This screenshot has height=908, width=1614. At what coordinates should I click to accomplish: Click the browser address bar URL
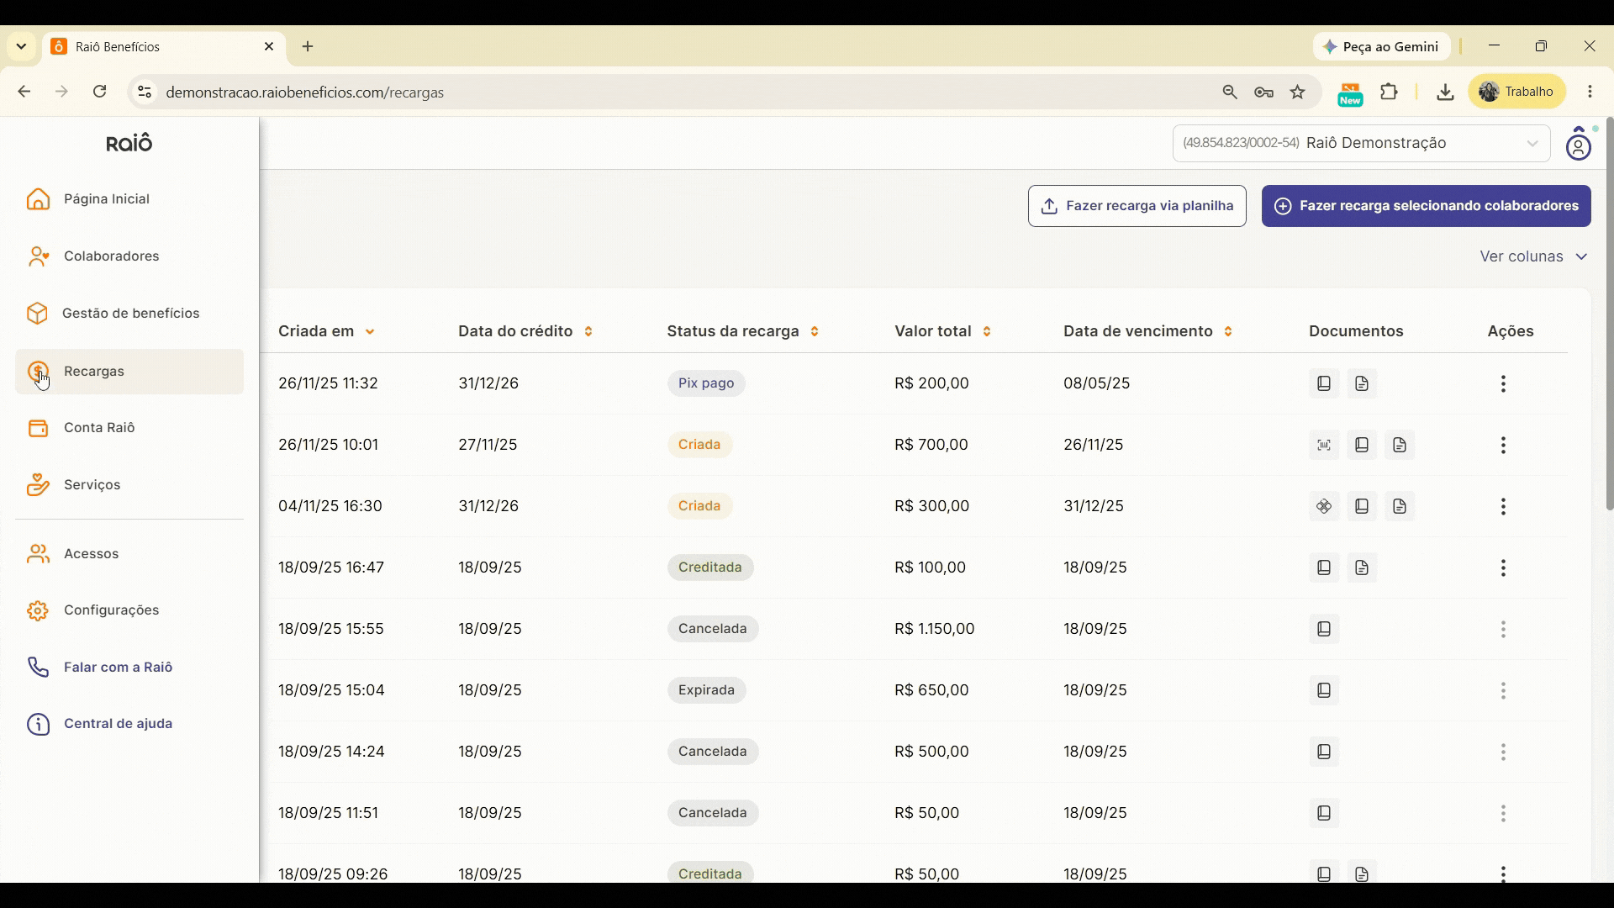click(305, 92)
